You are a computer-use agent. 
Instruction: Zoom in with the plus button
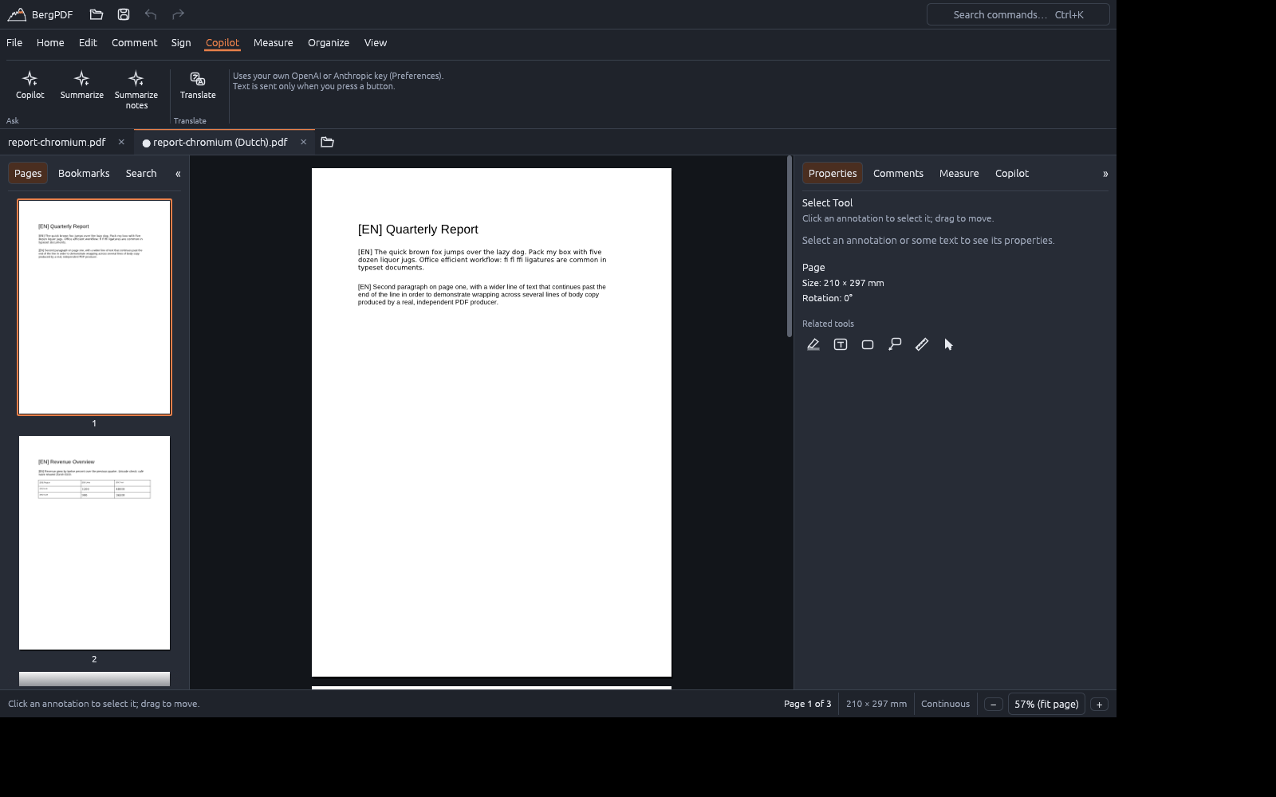(x=1099, y=704)
